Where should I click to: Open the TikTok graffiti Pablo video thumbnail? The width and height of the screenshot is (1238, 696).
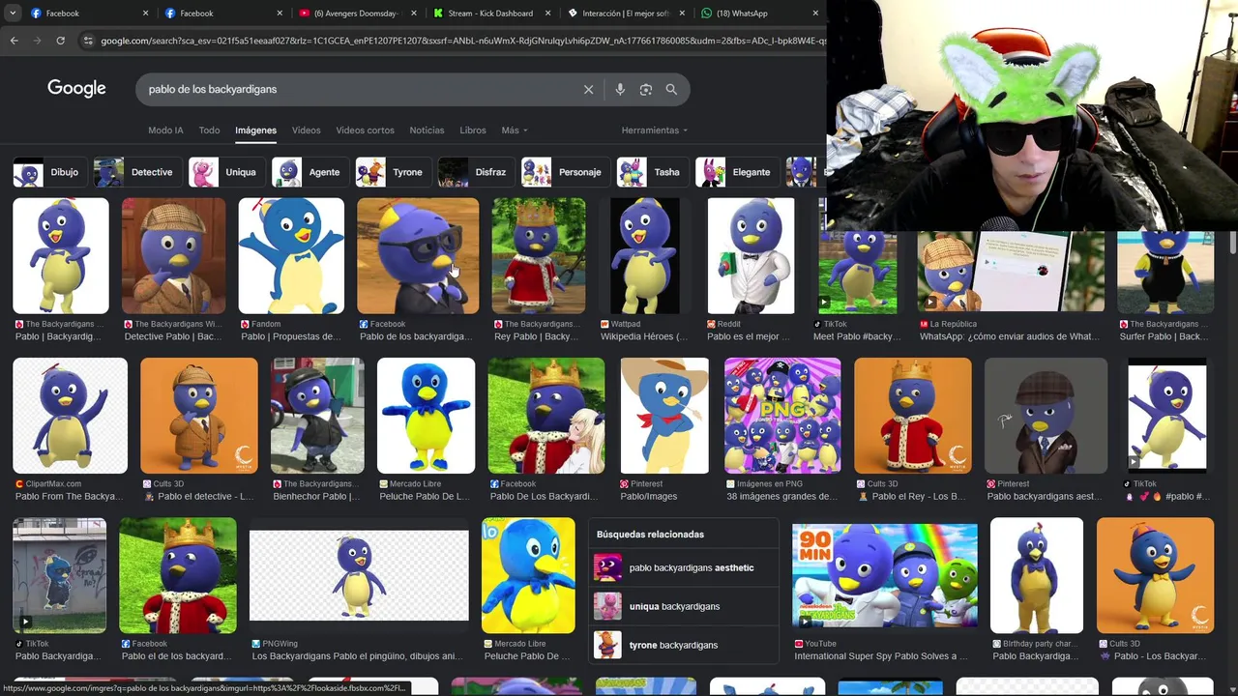click(x=59, y=575)
